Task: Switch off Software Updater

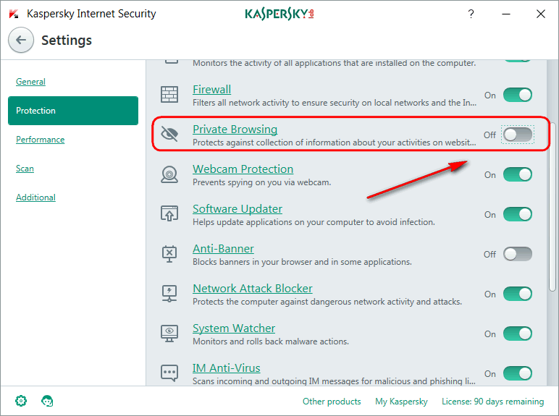Action: (518, 214)
